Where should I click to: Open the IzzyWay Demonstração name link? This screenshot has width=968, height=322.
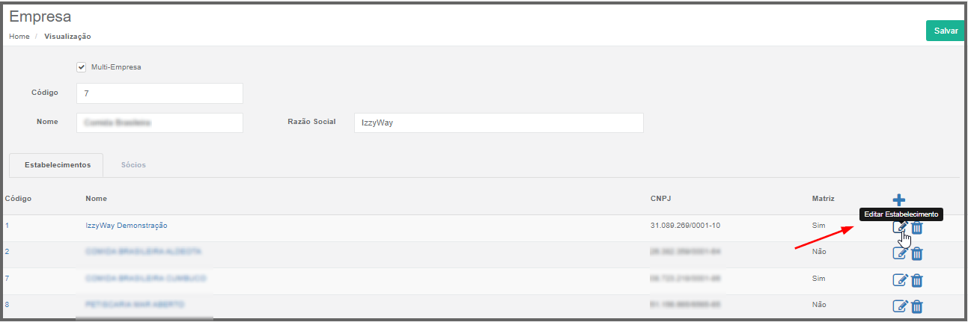(127, 225)
